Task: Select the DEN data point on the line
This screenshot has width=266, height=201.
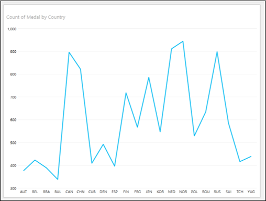Action: [x=103, y=144]
